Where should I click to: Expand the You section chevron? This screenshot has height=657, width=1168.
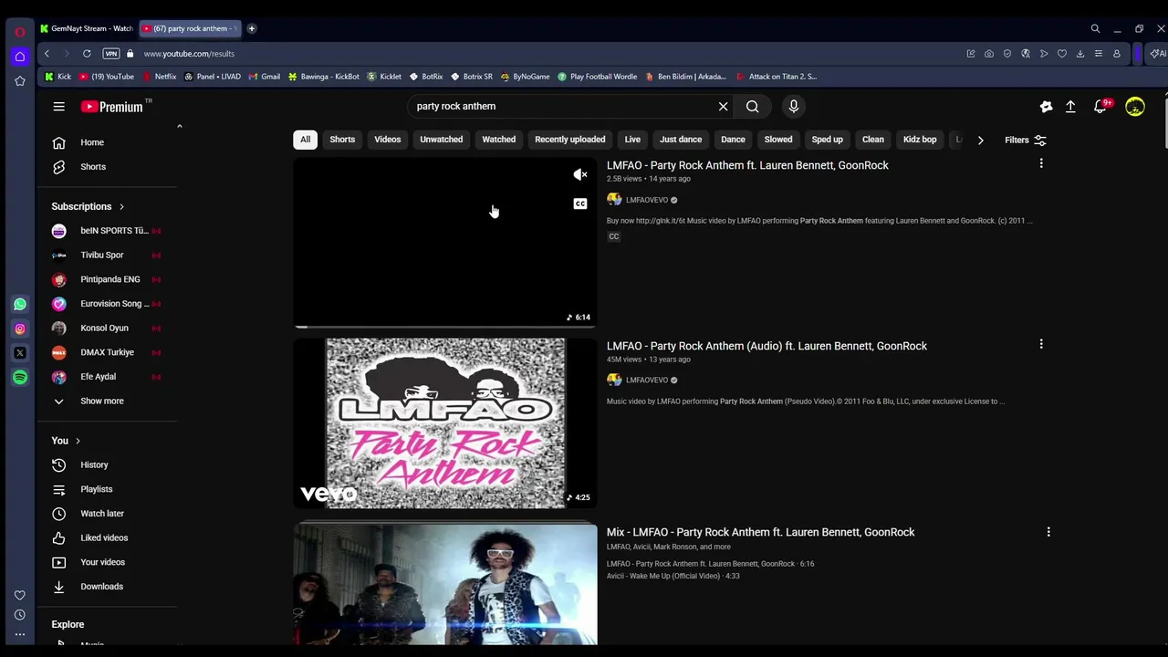pyautogui.click(x=78, y=441)
